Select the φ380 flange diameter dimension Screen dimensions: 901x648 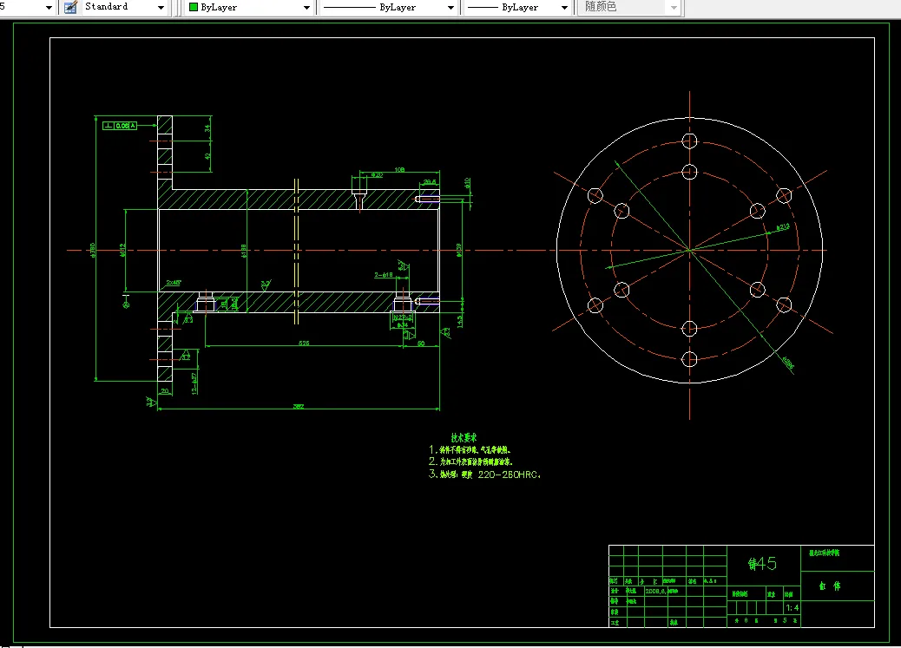[x=93, y=250]
